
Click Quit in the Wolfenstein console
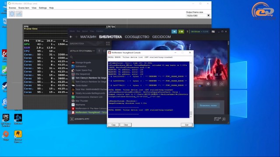[187, 125]
